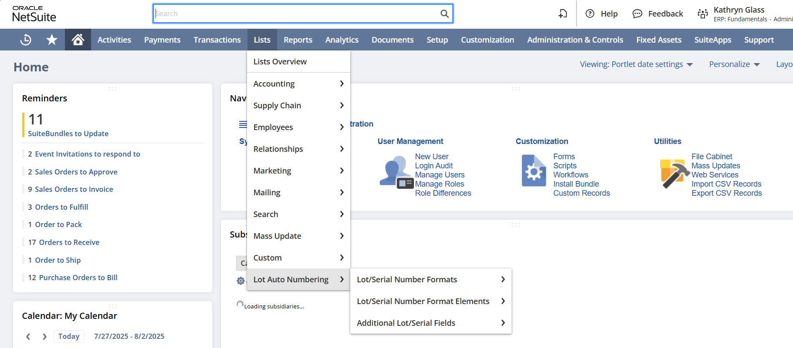Open Viewing: Portlet date settings dropdown
Viewport: 793px width, 348px height.
pos(636,64)
